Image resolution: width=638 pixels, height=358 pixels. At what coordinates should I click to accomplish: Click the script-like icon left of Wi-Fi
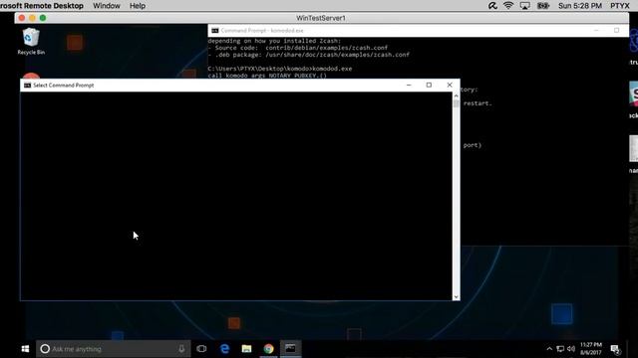(492, 6)
